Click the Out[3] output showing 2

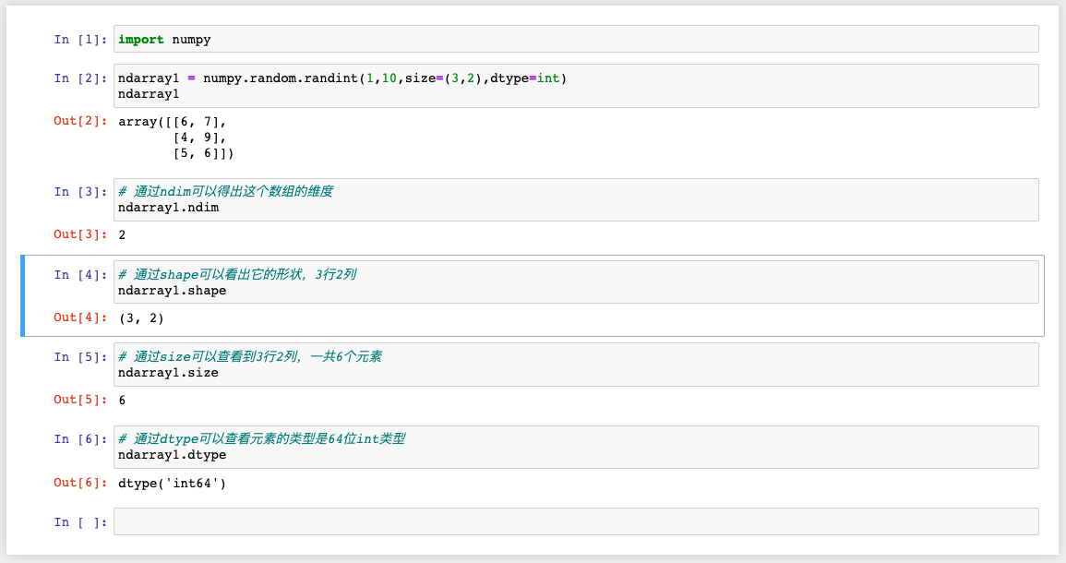123,234
